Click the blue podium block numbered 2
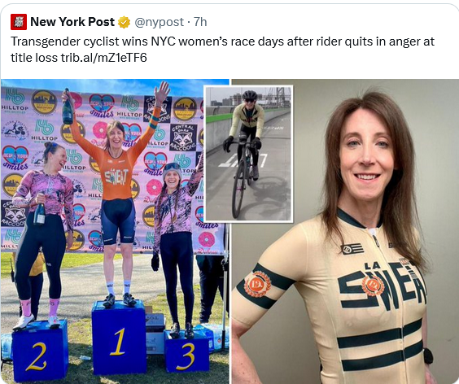Image resolution: width=459 pixels, height=384 pixels. click(x=40, y=351)
